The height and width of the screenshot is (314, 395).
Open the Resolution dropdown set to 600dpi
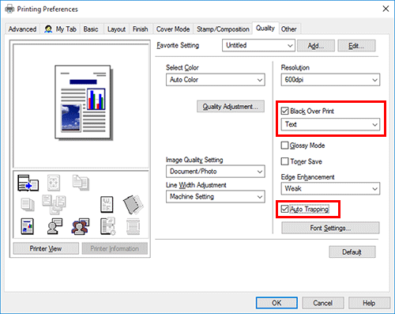pyautogui.click(x=330, y=80)
